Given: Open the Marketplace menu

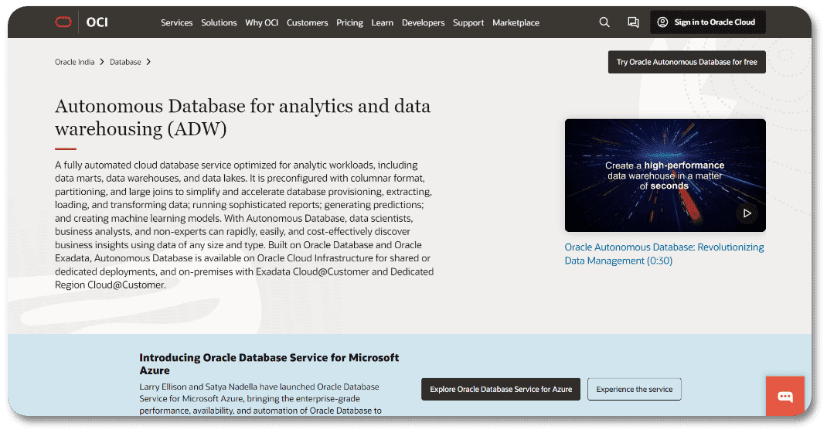Looking at the screenshot, I should point(516,22).
